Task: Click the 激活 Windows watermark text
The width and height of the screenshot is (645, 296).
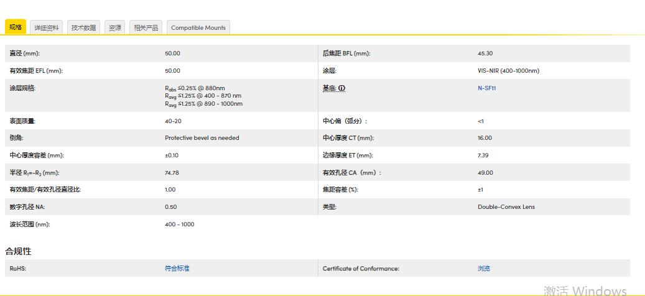Action: pyautogui.click(x=584, y=290)
